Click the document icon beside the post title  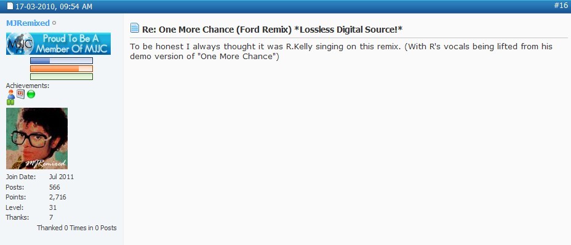tap(135, 28)
